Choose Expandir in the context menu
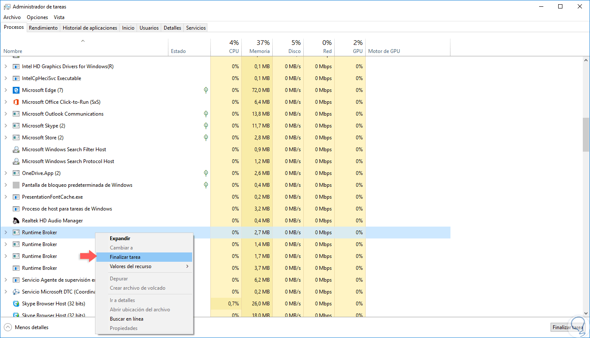This screenshot has width=590, height=338. coord(144,238)
